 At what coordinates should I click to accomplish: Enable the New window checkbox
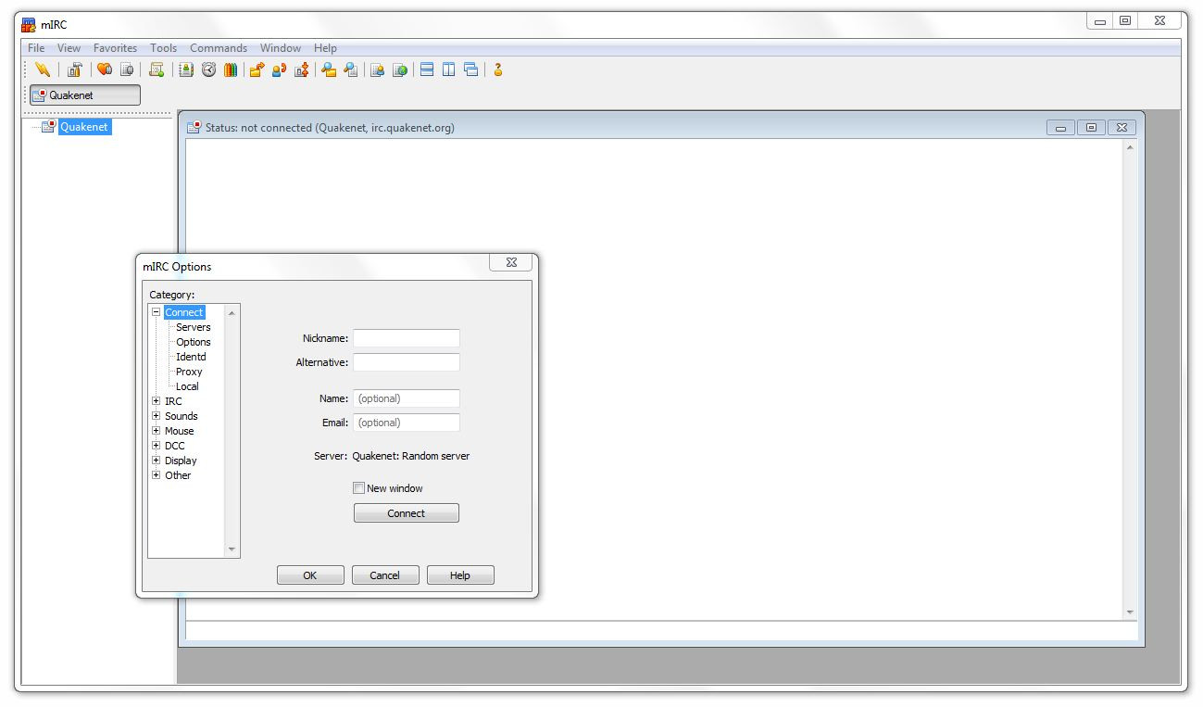359,488
